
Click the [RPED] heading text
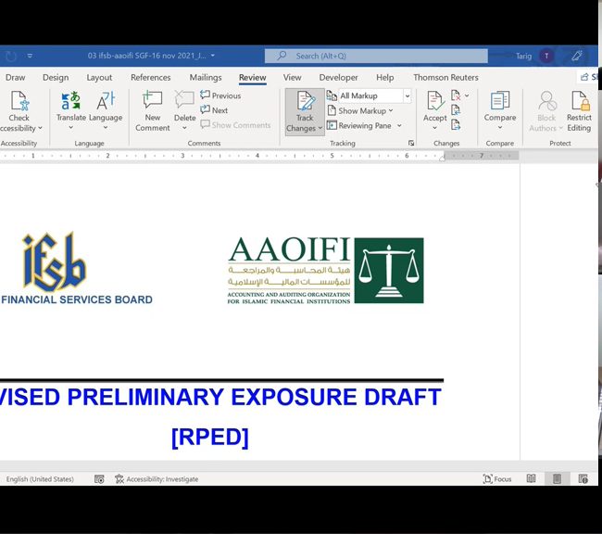click(210, 437)
